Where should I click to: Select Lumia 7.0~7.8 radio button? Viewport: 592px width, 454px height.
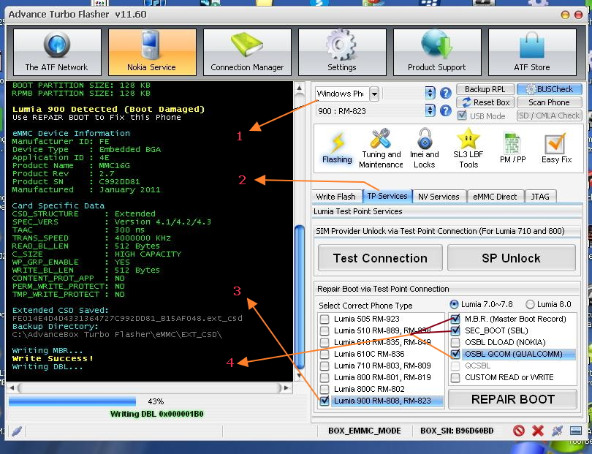click(x=454, y=304)
